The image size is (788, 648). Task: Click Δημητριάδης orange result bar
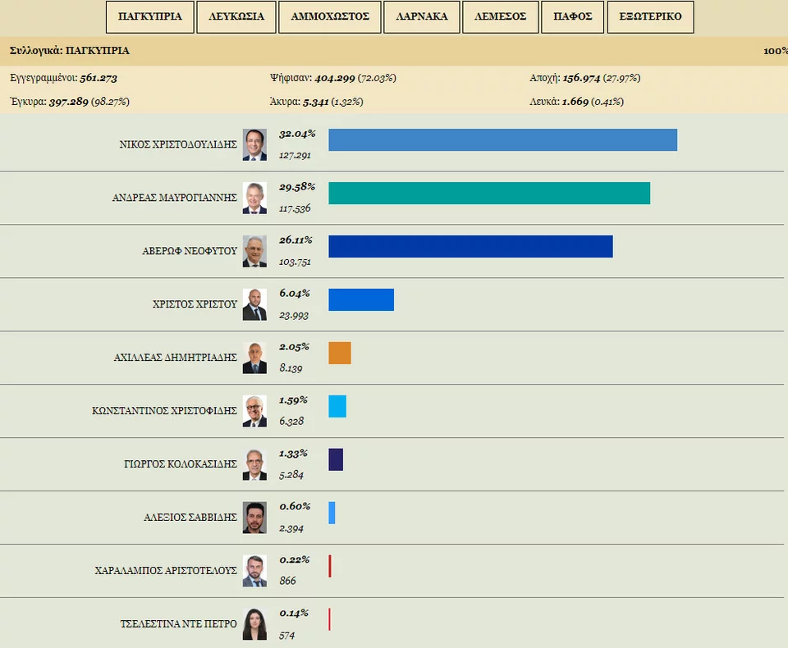[340, 354]
